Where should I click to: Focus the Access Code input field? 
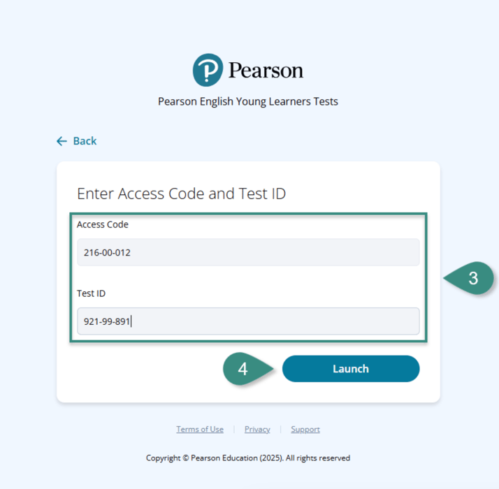coord(248,252)
